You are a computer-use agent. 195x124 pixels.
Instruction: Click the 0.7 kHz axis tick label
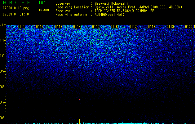pos(2,102)
